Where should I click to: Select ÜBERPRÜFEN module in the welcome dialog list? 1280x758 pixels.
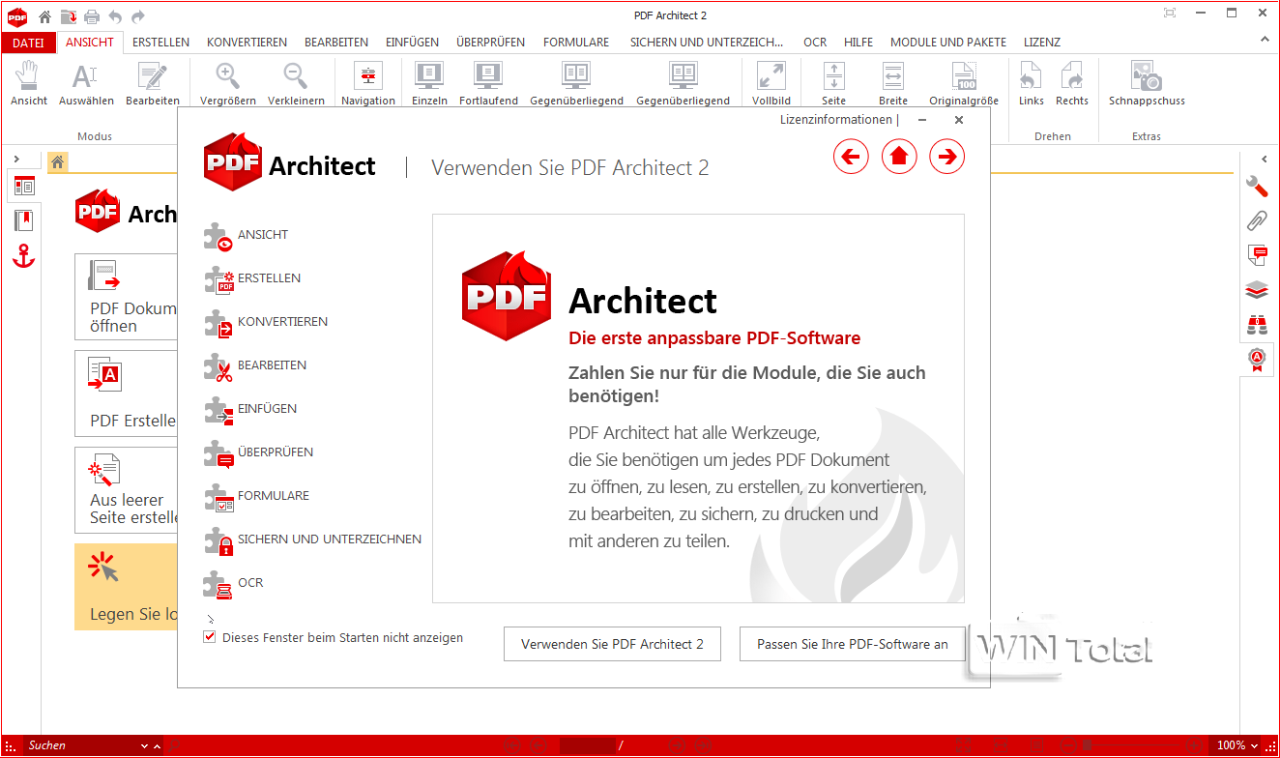[259, 452]
